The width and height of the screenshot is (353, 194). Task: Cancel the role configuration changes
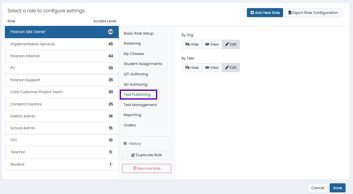pos(318,188)
